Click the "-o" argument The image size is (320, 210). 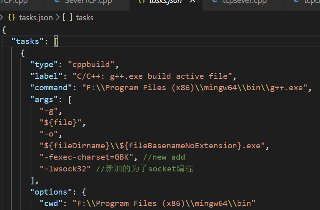[x=49, y=134]
